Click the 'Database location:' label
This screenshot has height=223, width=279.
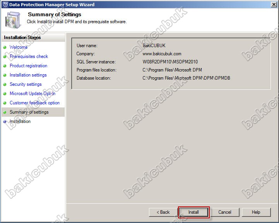94,78
